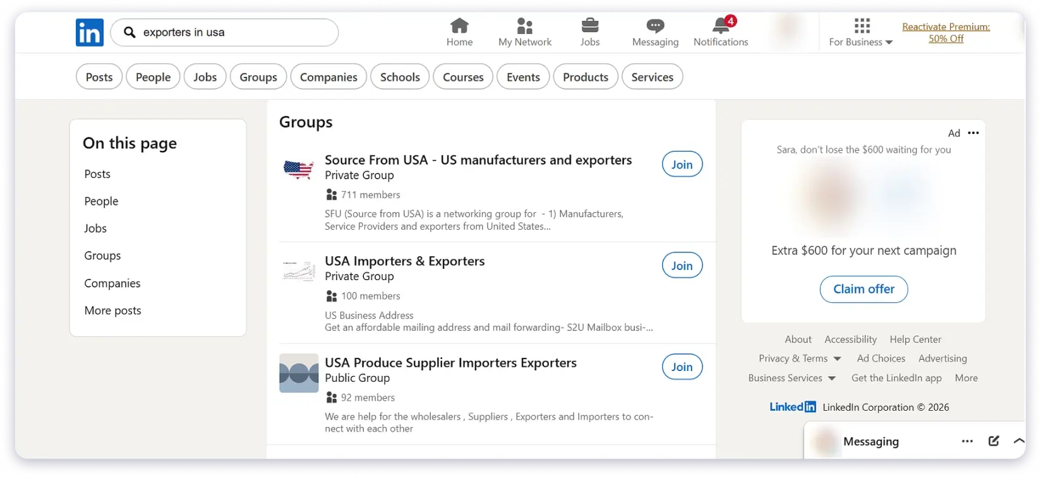Click the search magnifier icon
This screenshot has width=1041, height=477.
tap(129, 32)
